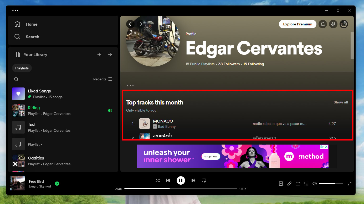Click the main view vertical scrollbar
Screen dimensions: 364x204
click(x=352, y=45)
